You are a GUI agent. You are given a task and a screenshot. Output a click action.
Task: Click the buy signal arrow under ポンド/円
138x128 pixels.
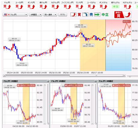pos(31,7)
